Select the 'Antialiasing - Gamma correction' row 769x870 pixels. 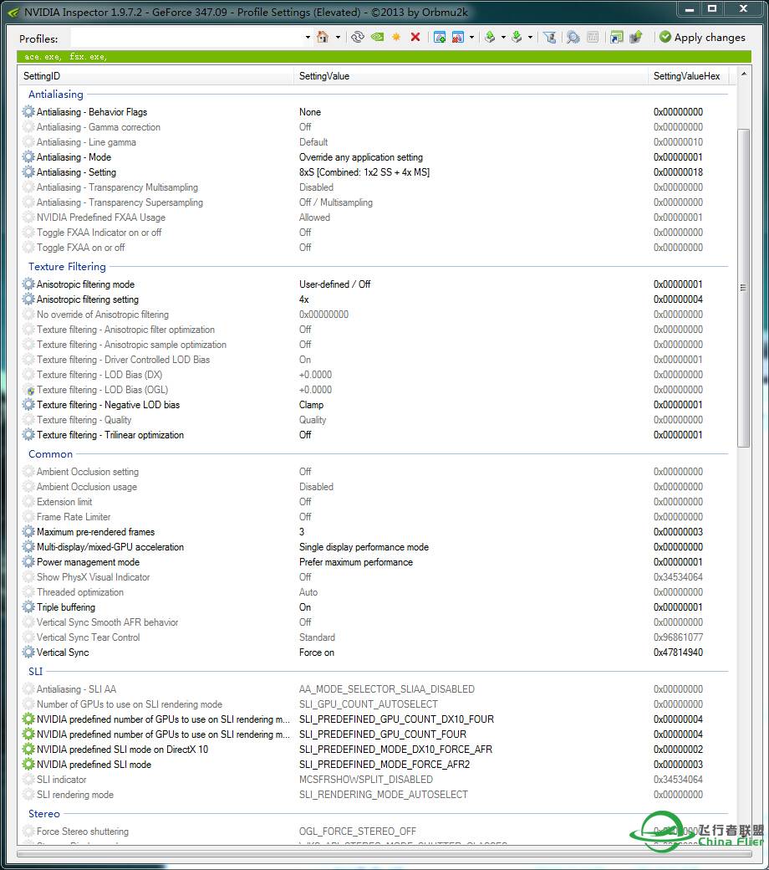(374, 127)
